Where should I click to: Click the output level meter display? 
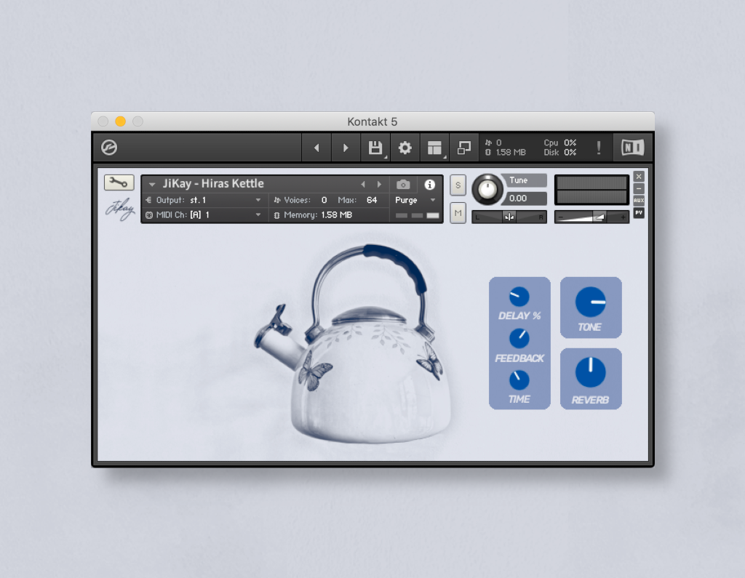pyautogui.click(x=591, y=190)
